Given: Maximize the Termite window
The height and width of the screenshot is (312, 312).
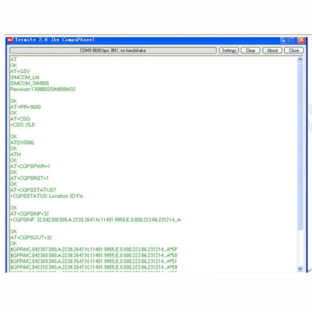Looking at the screenshot, I should click(293, 41).
